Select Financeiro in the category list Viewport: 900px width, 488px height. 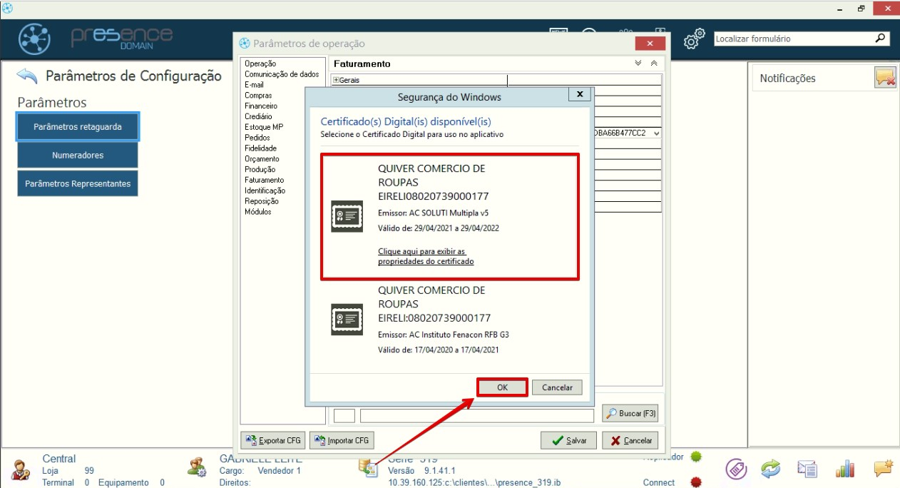coord(261,106)
